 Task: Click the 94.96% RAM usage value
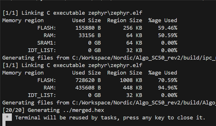point(167,88)
